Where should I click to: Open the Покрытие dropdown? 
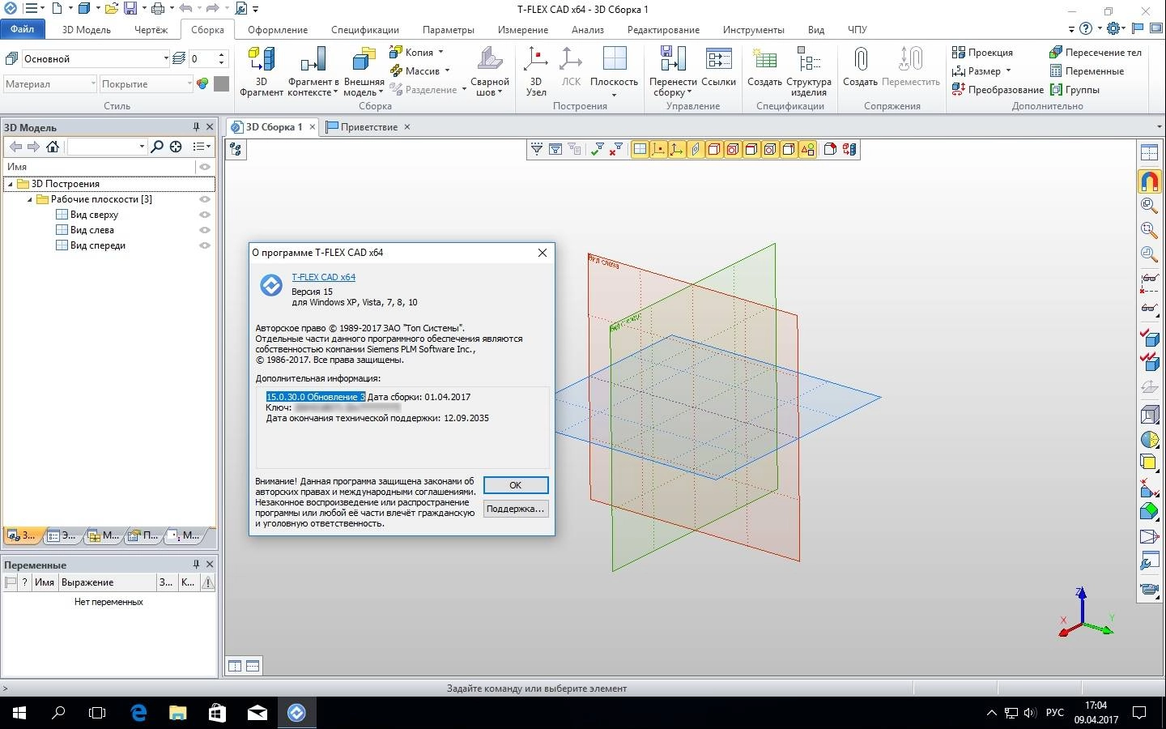click(x=189, y=83)
